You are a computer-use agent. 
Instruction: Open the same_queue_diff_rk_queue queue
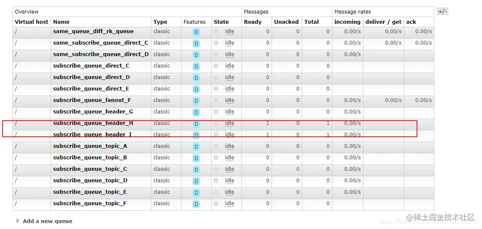pyautogui.click(x=94, y=31)
